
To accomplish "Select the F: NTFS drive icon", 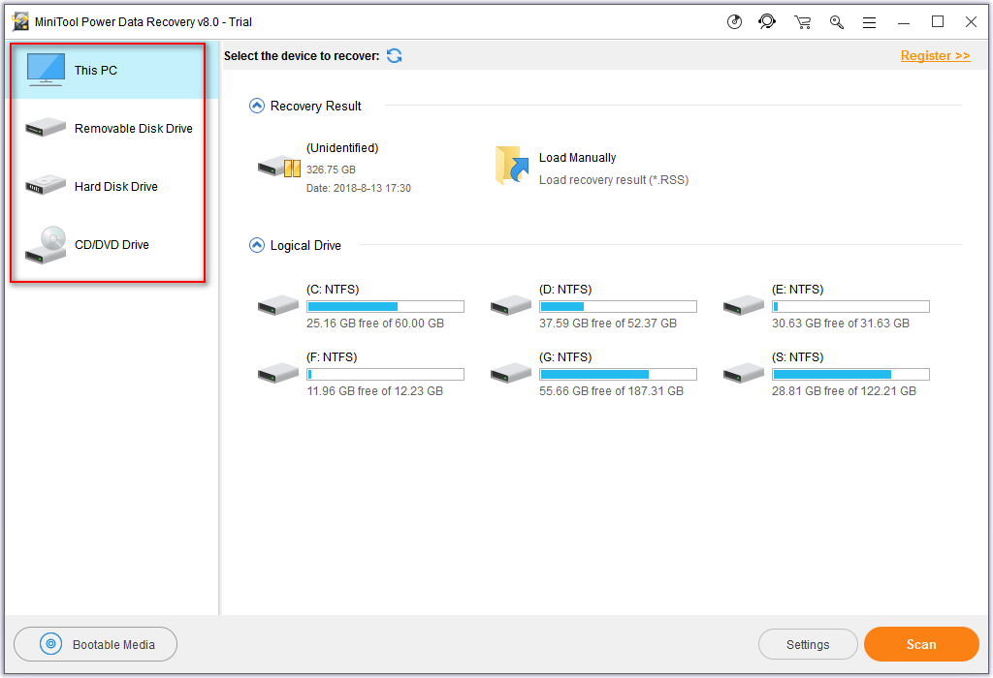I will [x=278, y=373].
